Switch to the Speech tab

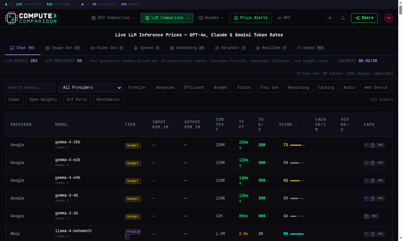pos(147,48)
